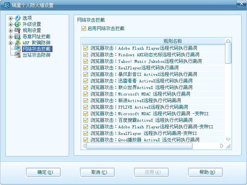Uncheck the 百度搜霸ActiveX rule
This screenshot has height=185, width=247.
coord(86,120)
